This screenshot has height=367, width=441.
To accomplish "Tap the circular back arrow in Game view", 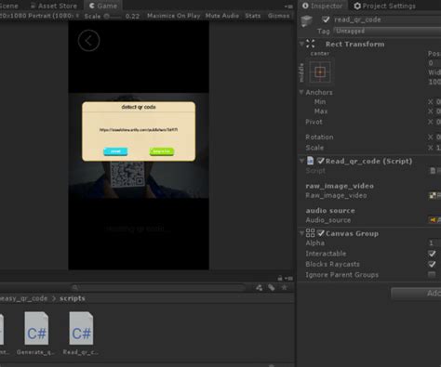I will [x=88, y=41].
